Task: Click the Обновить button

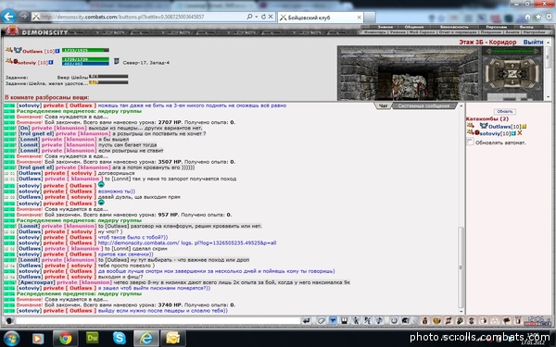Action: click(x=505, y=111)
